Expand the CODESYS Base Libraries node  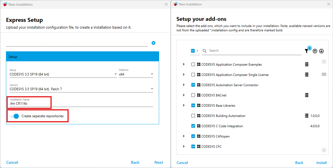(x=184, y=105)
